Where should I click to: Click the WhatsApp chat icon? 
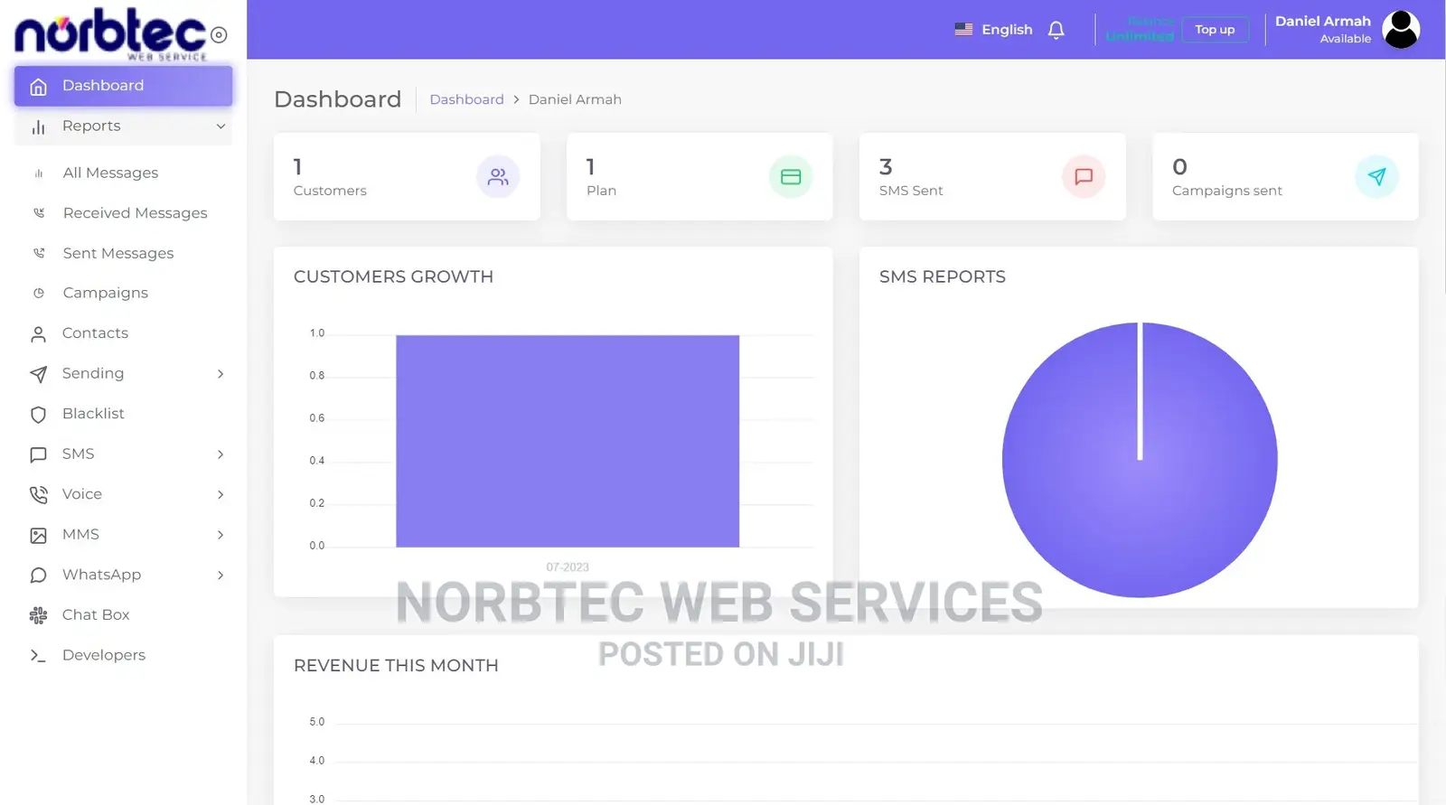click(x=38, y=576)
